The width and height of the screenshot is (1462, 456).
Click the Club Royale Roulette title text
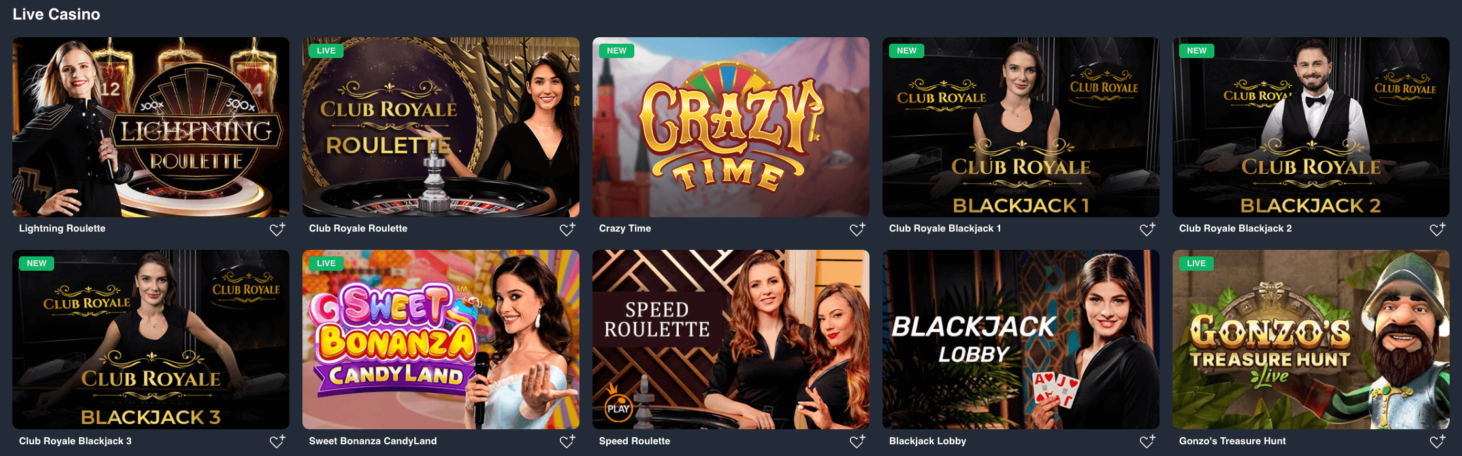tap(358, 228)
